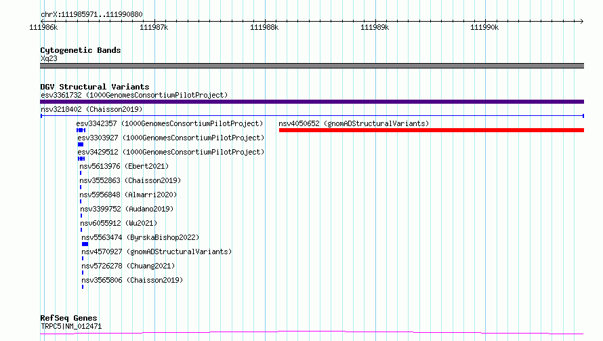
Task: Click the nsv5613976 (Ebert2021) label
Action: [124, 166]
